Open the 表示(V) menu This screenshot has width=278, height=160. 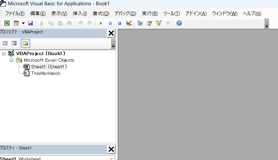tap(59, 14)
